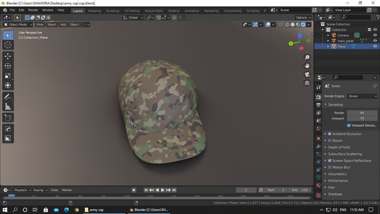Select the Select Box tool

point(8,35)
